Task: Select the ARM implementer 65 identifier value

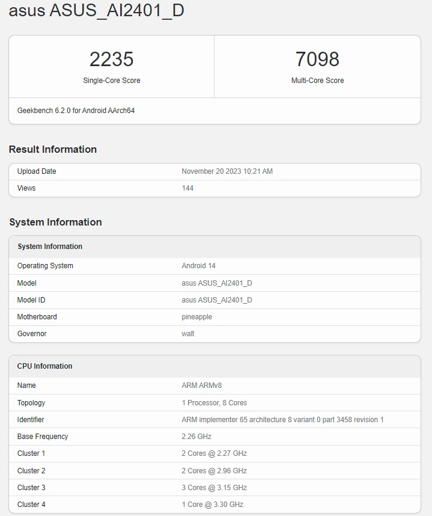Action: [x=282, y=420]
